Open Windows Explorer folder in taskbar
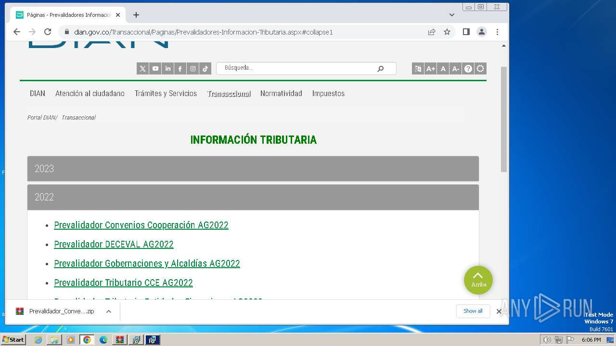The height and width of the screenshot is (346, 616). click(x=54, y=340)
